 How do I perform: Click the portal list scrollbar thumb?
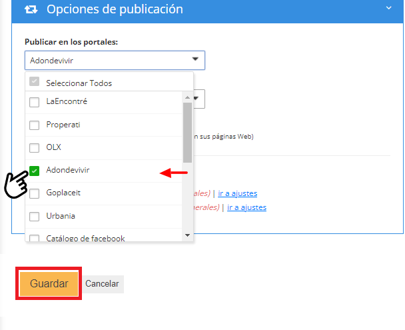[187, 133]
